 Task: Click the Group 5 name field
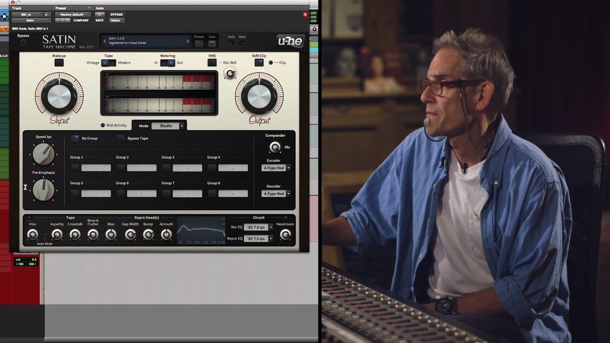[x=96, y=193]
